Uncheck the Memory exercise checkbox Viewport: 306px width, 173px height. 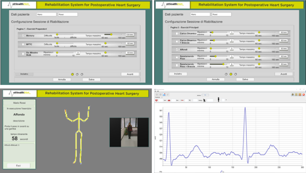click(23, 36)
